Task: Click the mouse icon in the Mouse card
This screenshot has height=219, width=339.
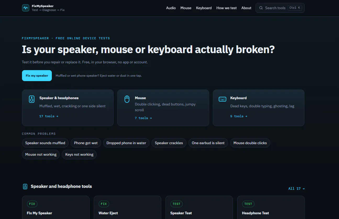Action: [x=127, y=99]
